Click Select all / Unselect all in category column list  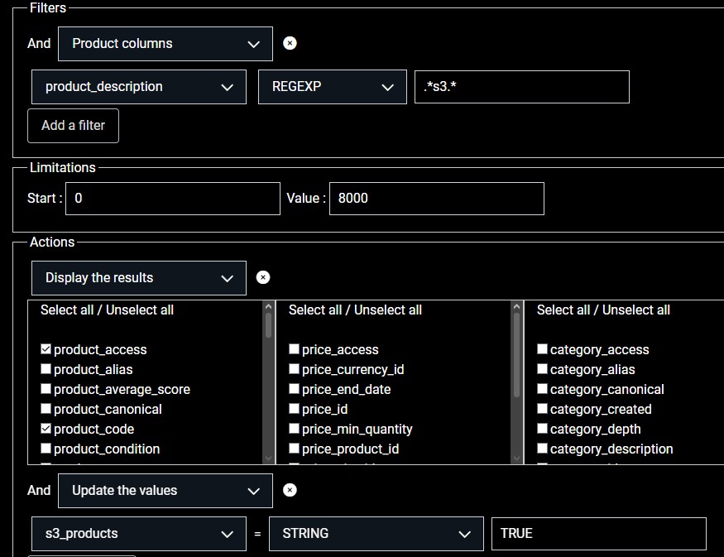(x=603, y=310)
